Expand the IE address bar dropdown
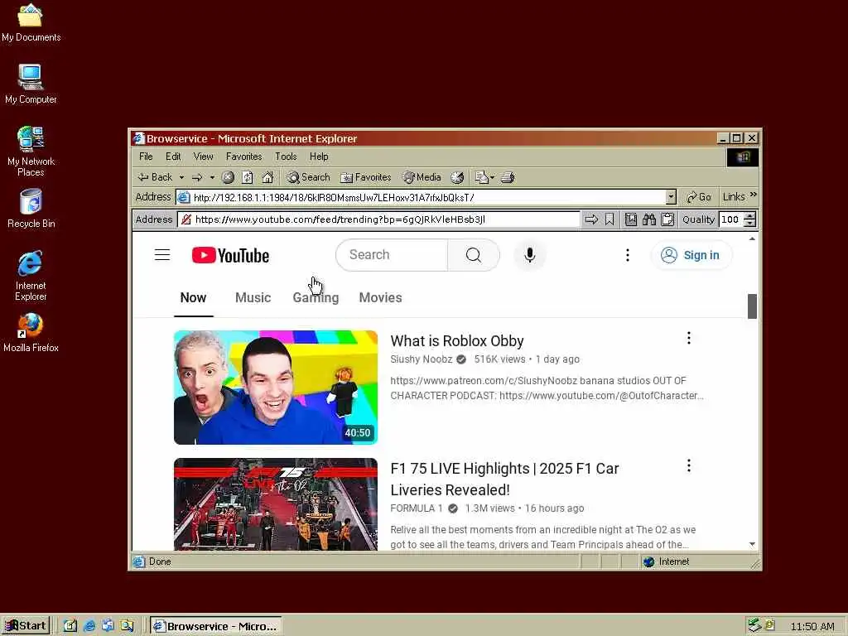The image size is (848, 636). pyautogui.click(x=671, y=197)
